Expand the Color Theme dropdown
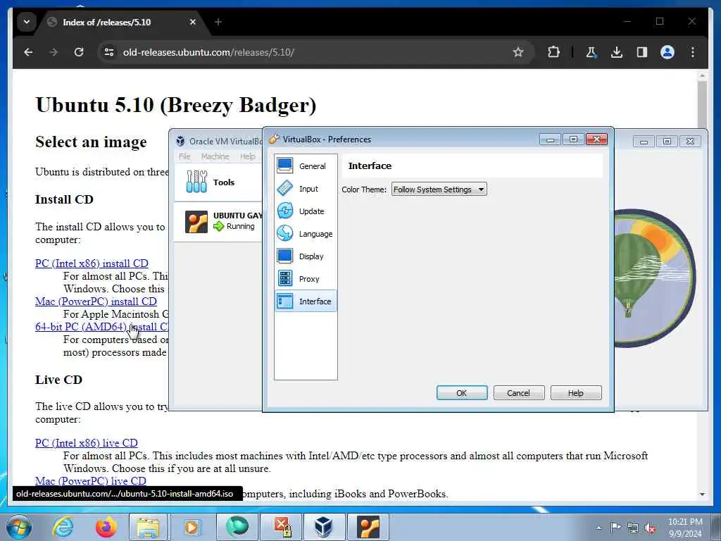This screenshot has width=721, height=541. (439, 189)
